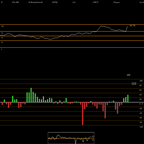
Task: Click the MR axis label -40
Action: coord(141,113)
